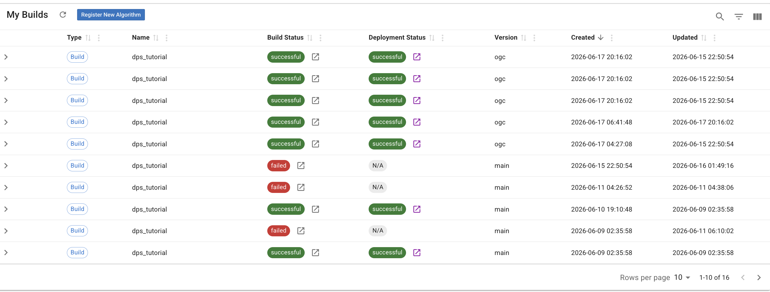
Task: Click Register New Algorithm button
Action: tap(111, 15)
